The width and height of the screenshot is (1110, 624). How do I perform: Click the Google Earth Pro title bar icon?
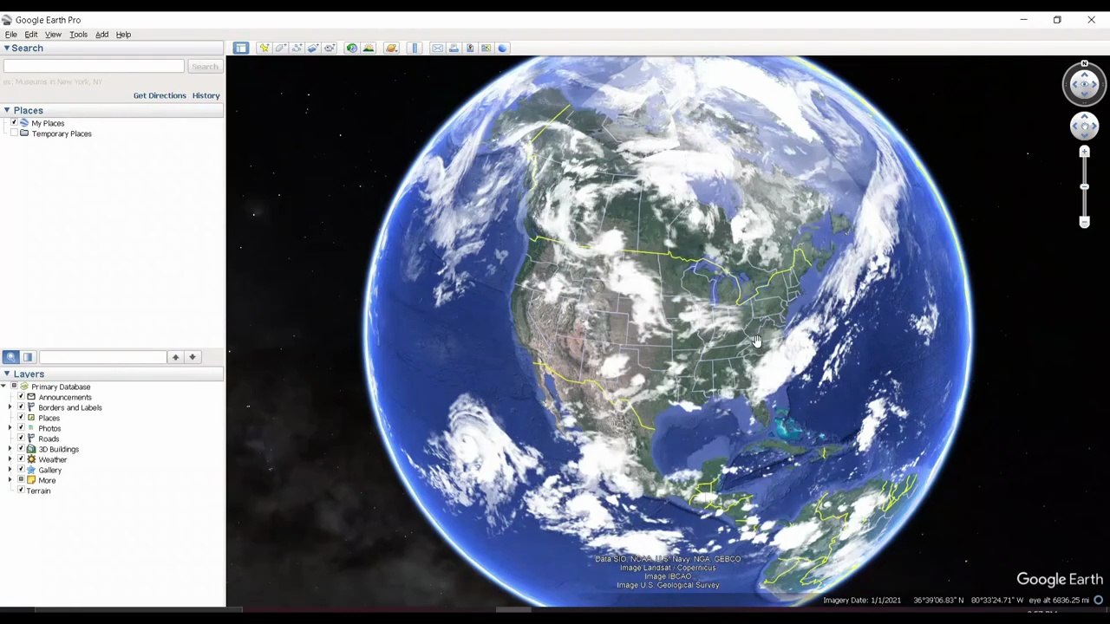click(7, 20)
